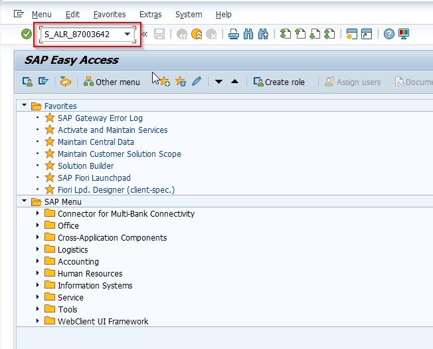This screenshot has width=433, height=349.
Task: Expand the Accounting folder
Action: (x=38, y=261)
